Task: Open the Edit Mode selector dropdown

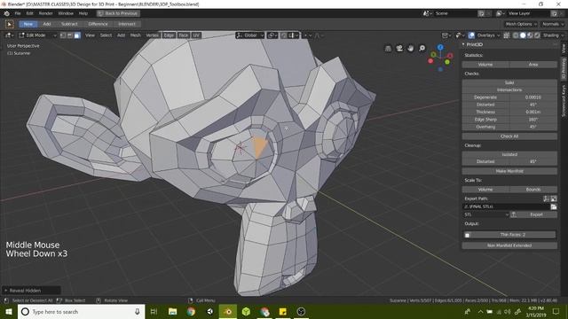Action: point(37,35)
